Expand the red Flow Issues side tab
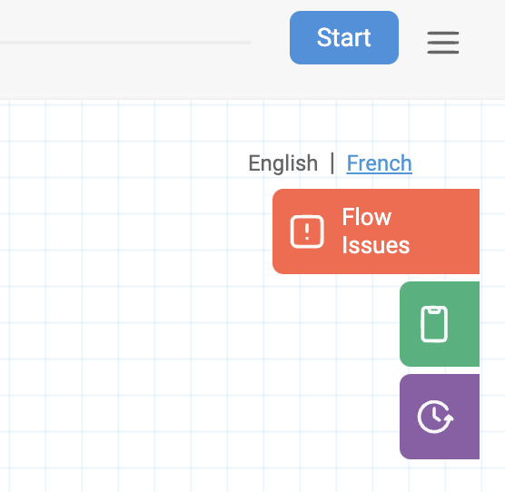The image size is (505, 492). [x=376, y=231]
